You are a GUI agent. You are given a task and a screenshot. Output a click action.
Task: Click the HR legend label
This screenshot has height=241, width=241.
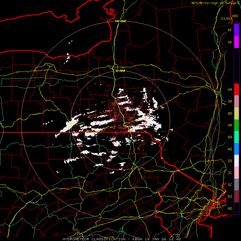point(230,125)
